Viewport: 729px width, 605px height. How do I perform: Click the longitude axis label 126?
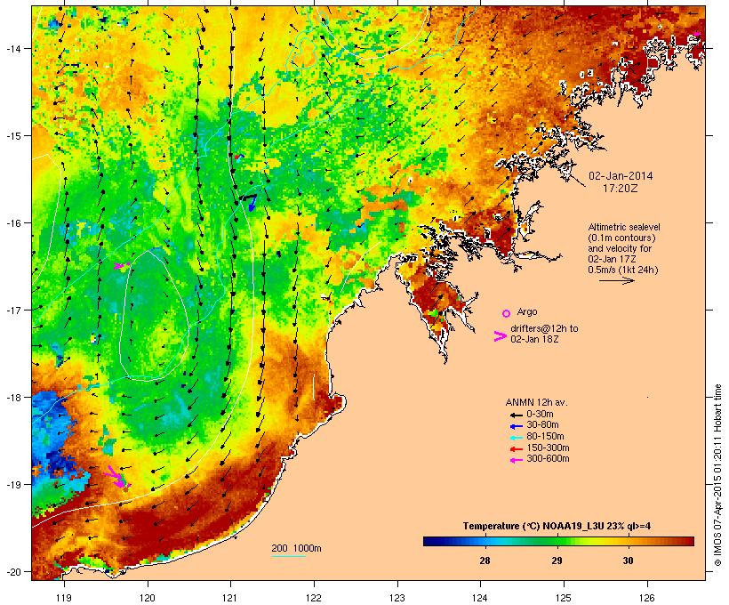click(647, 598)
